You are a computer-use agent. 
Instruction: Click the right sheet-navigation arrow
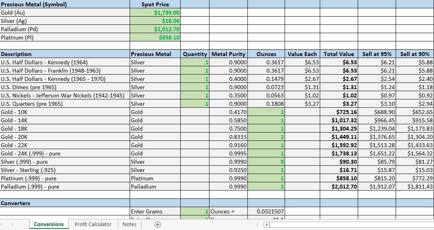tap(13, 224)
